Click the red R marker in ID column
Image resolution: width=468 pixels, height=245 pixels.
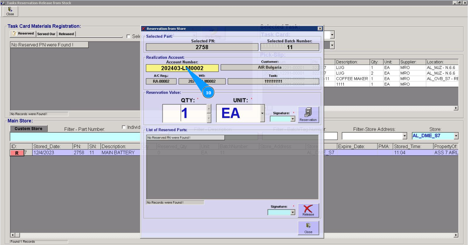pos(17,153)
